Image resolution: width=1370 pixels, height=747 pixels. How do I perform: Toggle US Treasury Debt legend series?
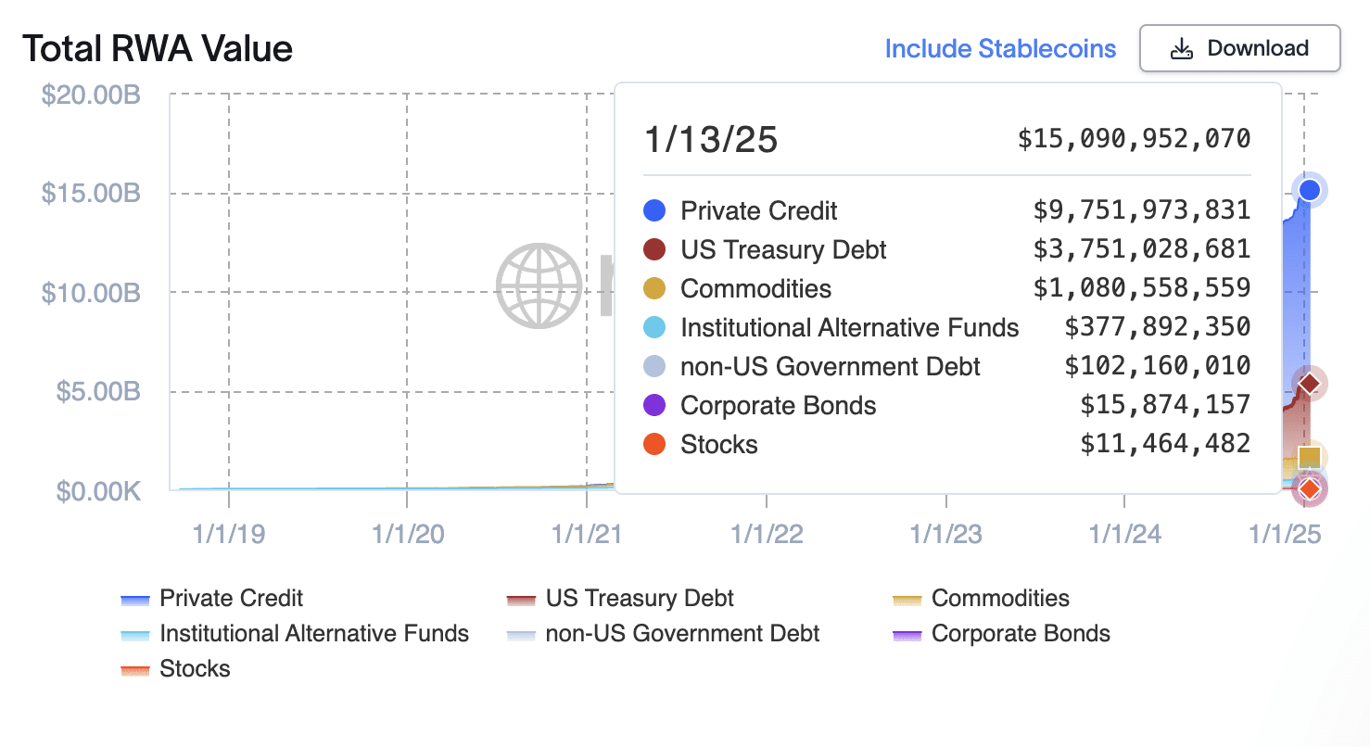coord(621,599)
